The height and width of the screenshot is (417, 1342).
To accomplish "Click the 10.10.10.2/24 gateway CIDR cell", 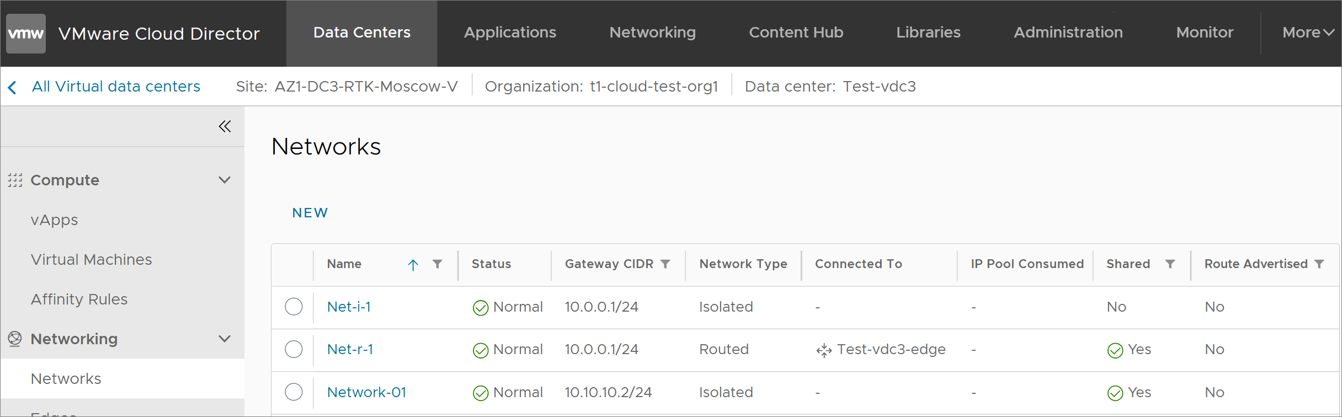I will click(608, 392).
